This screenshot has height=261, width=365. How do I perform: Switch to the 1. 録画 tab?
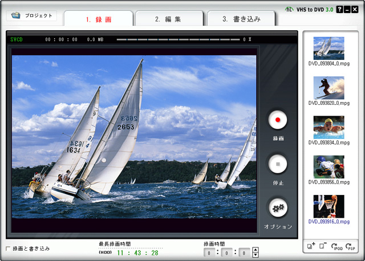99,19
